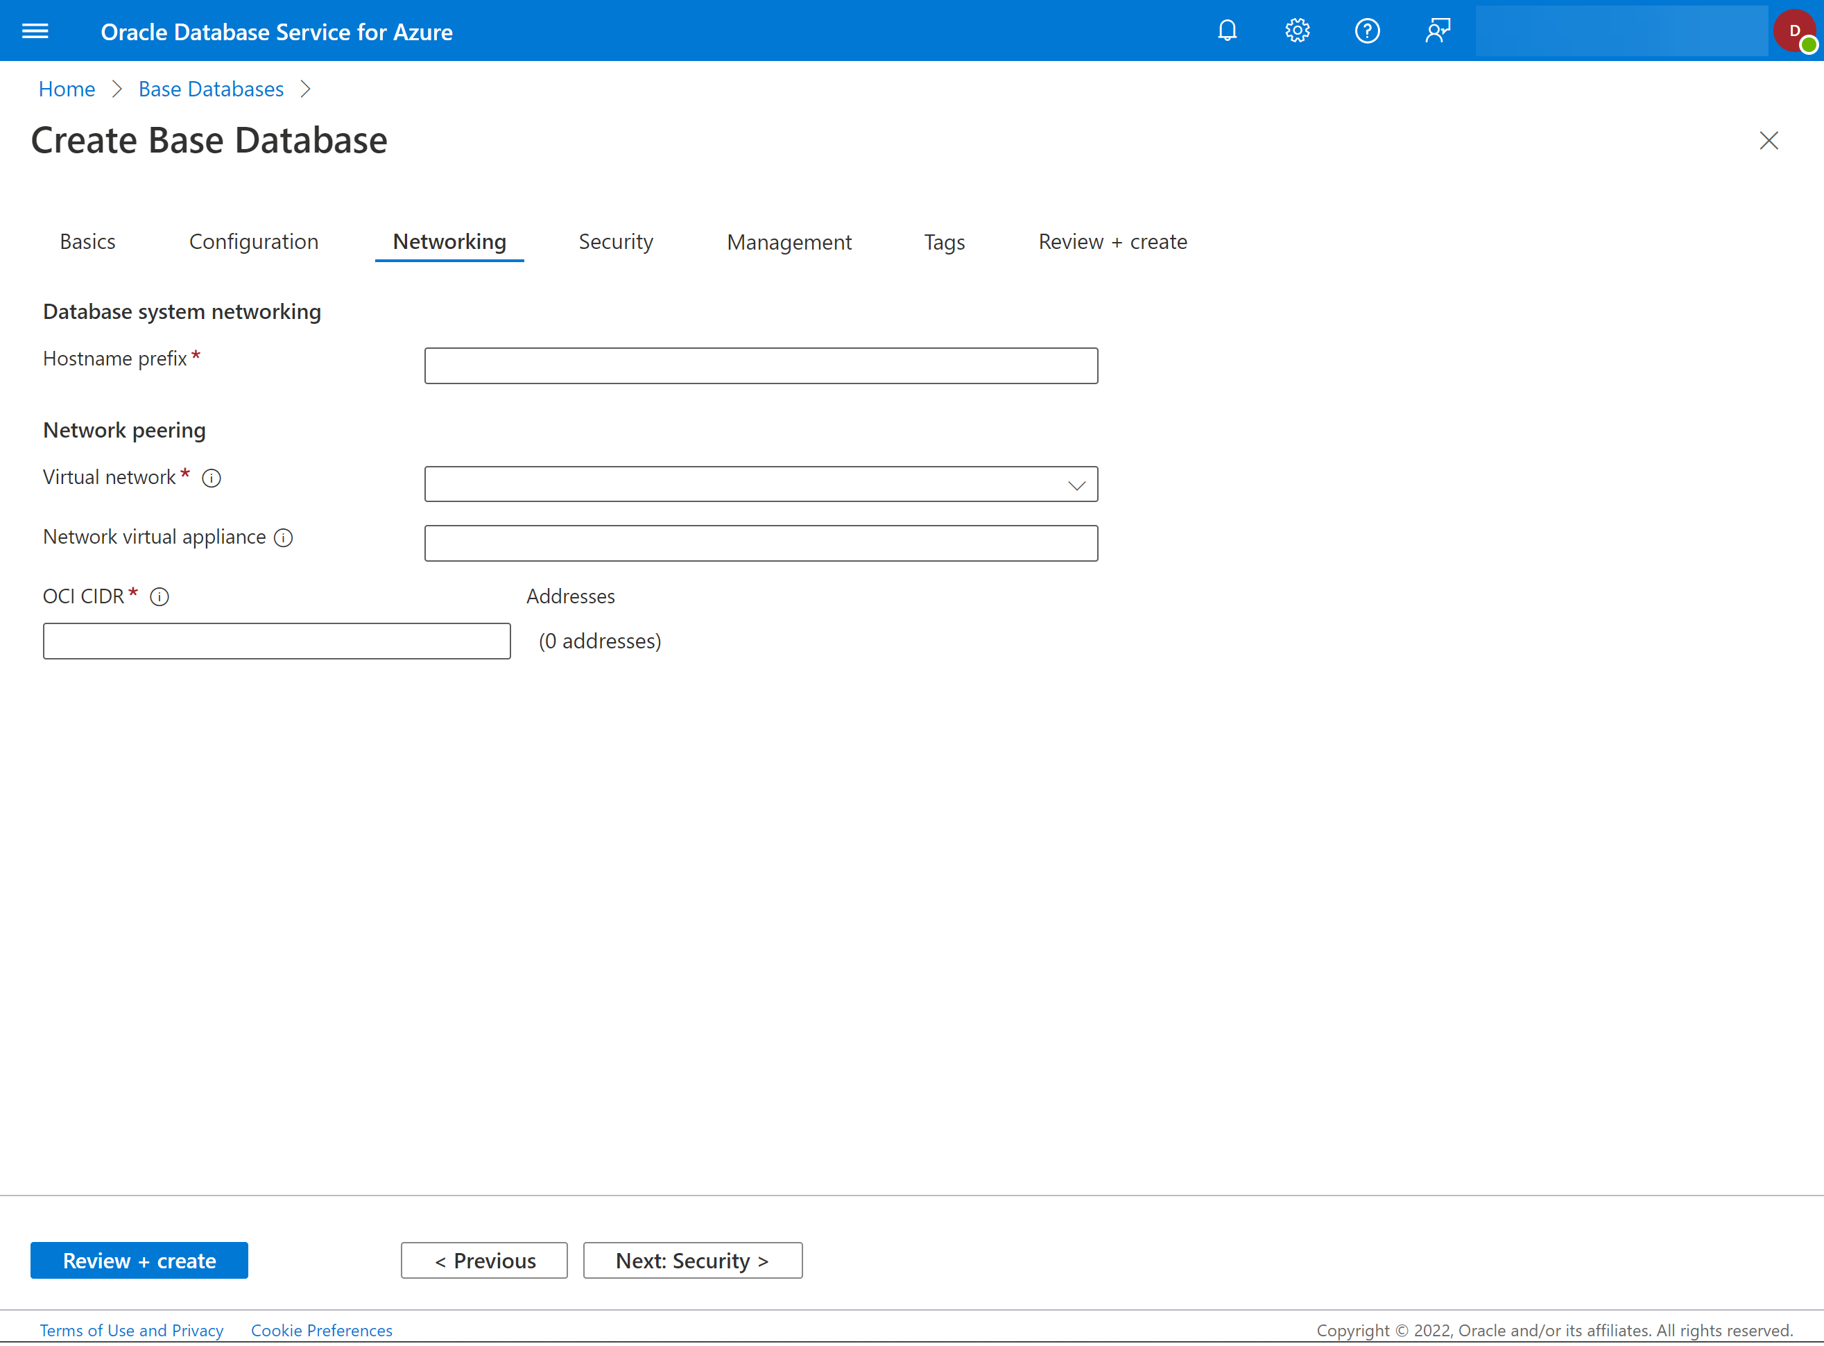This screenshot has width=1824, height=1346.
Task: Switch to the Security tab
Action: click(616, 241)
